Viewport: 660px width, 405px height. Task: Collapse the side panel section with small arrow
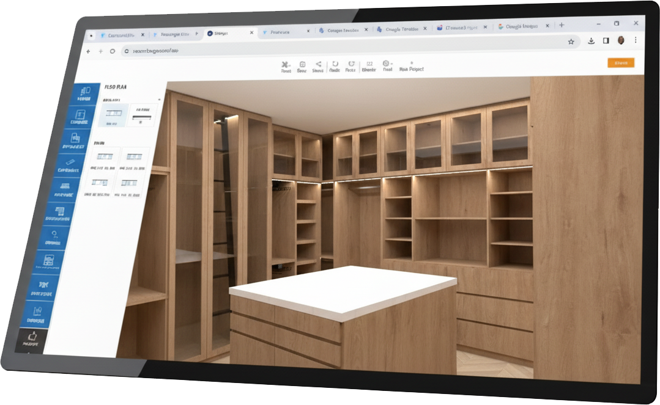coord(159,100)
